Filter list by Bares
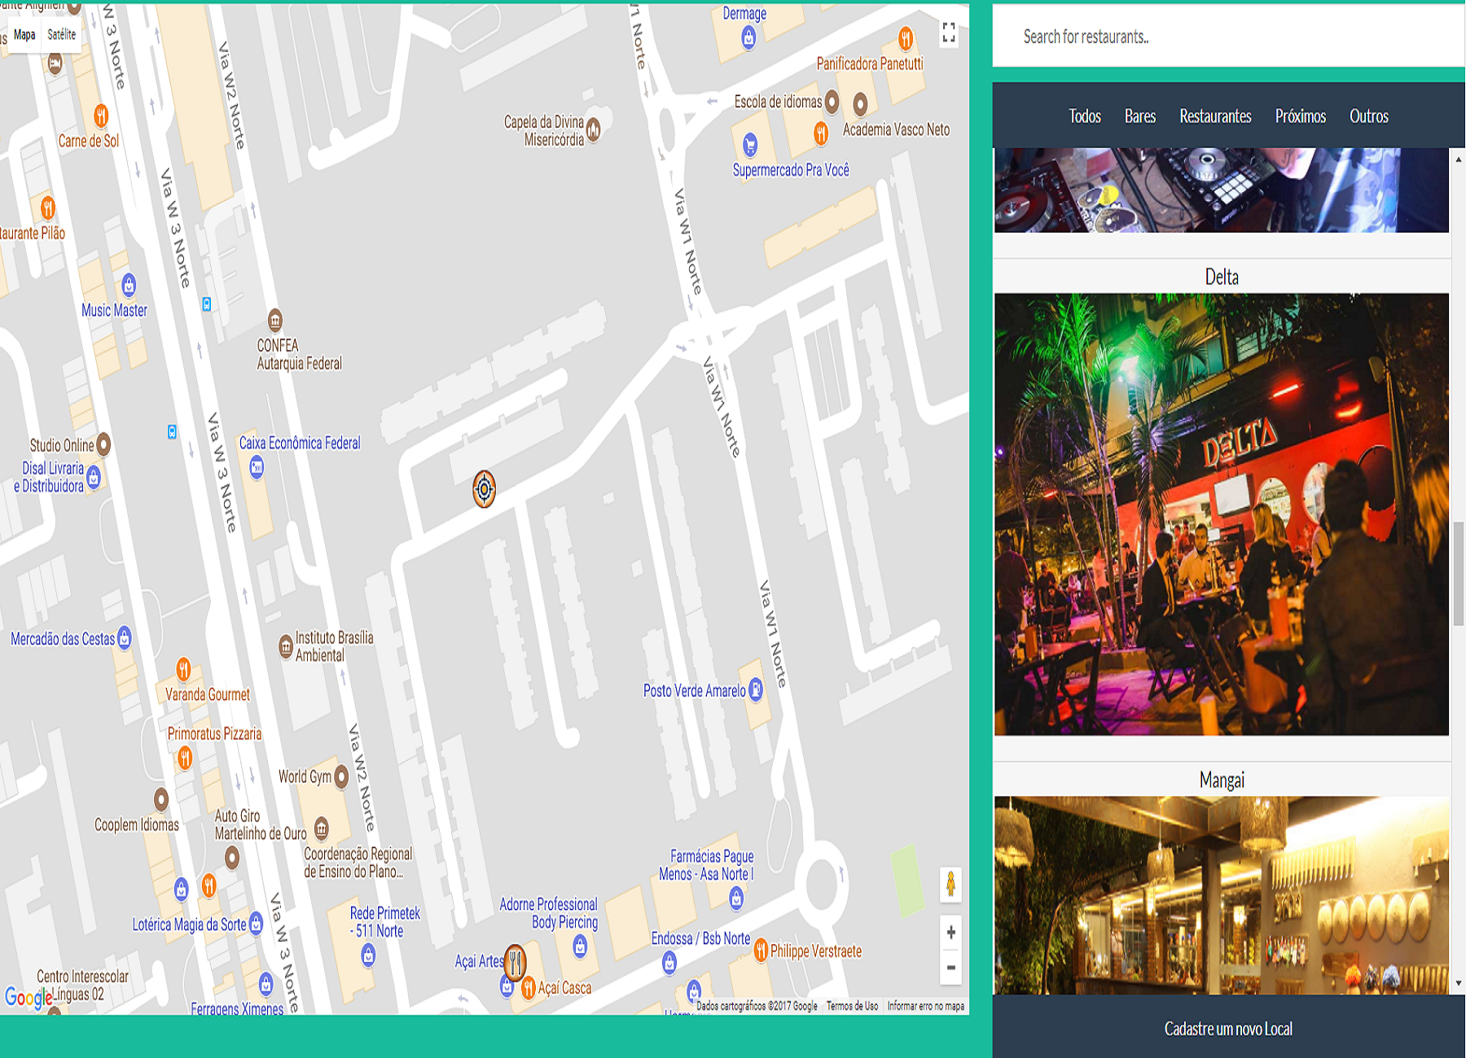Image resolution: width=1466 pixels, height=1058 pixels. click(1140, 116)
